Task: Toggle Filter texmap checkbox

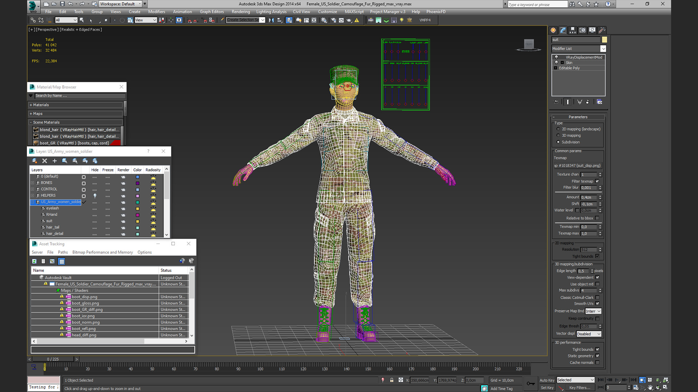Action: coord(597,181)
